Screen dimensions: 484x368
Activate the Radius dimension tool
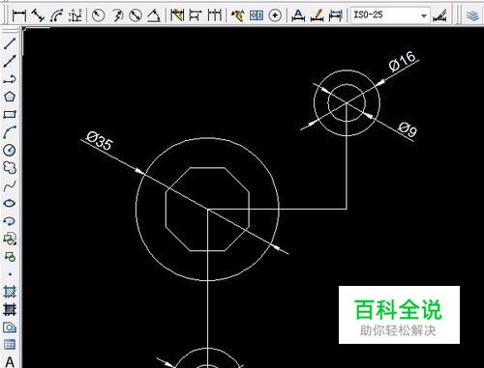click(98, 15)
